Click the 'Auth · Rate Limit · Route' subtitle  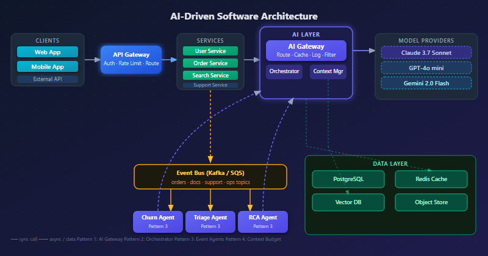click(x=131, y=63)
